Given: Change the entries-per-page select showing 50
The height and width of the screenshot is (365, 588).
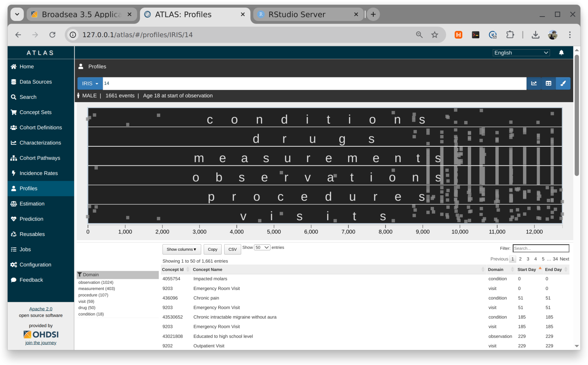Looking at the screenshot, I should (x=262, y=247).
